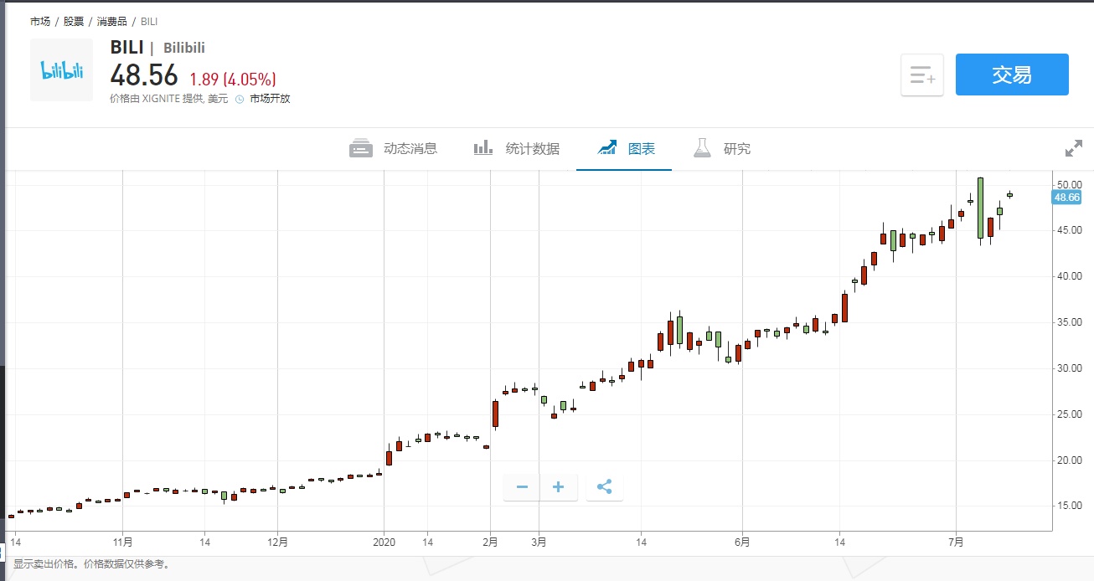Zoom in the chart with plus button
This screenshot has height=581, width=1094.
pos(559,486)
